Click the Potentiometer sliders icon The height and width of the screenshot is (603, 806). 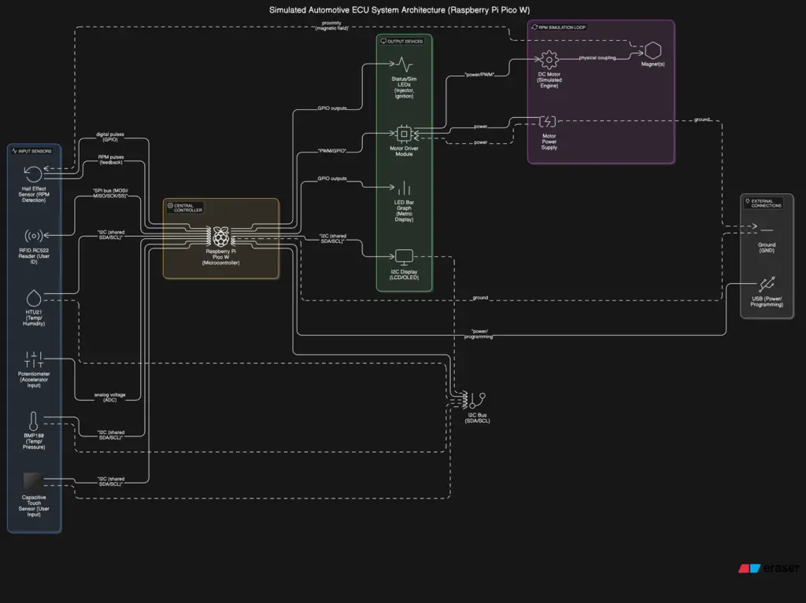click(x=33, y=359)
